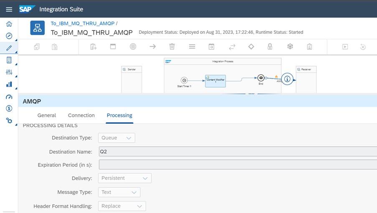
Task: Expand the Design sidebar submenu arrow
Action: [16, 52]
